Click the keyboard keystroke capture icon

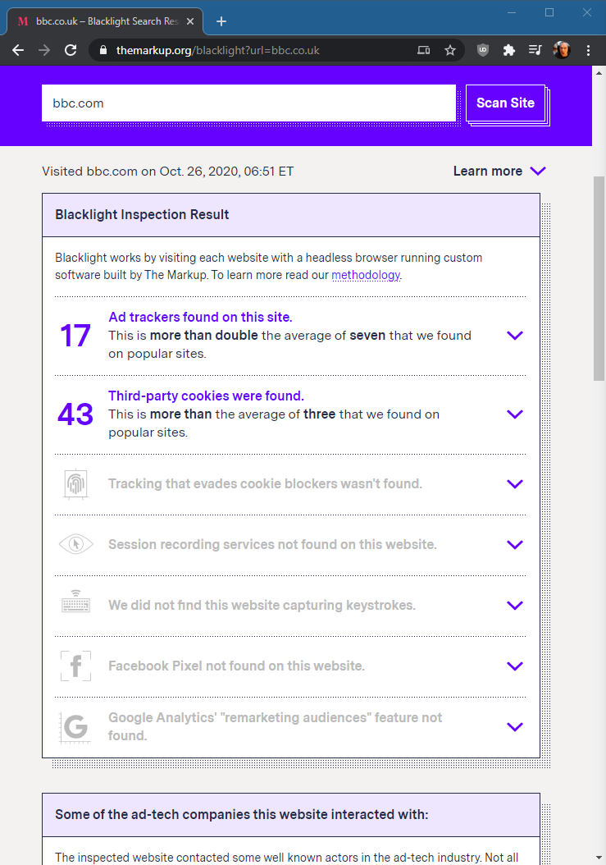click(x=76, y=602)
